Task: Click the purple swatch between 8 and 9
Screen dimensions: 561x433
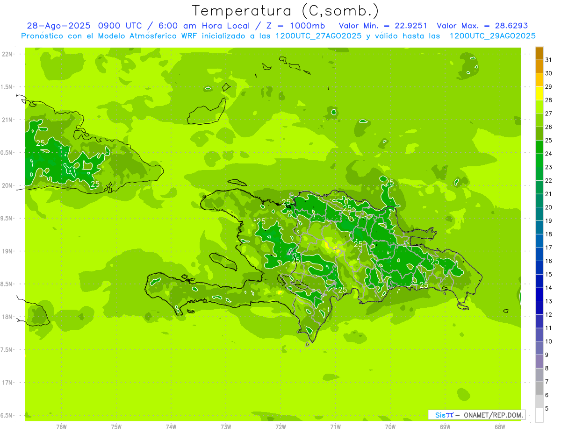Action: 539,362
